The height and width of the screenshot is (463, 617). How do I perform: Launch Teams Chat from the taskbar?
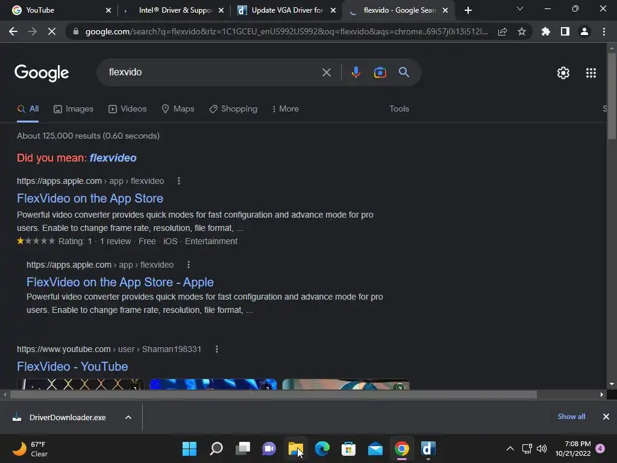(x=269, y=449)
